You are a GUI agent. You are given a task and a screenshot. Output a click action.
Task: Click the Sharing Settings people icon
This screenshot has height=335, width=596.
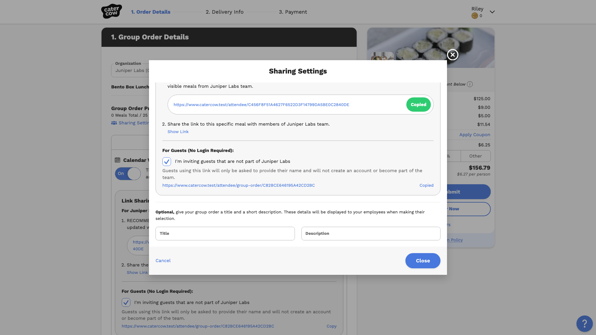[114, 123]
